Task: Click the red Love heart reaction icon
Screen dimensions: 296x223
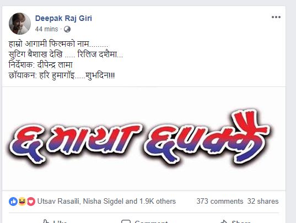Action: [x=31, y=202]
